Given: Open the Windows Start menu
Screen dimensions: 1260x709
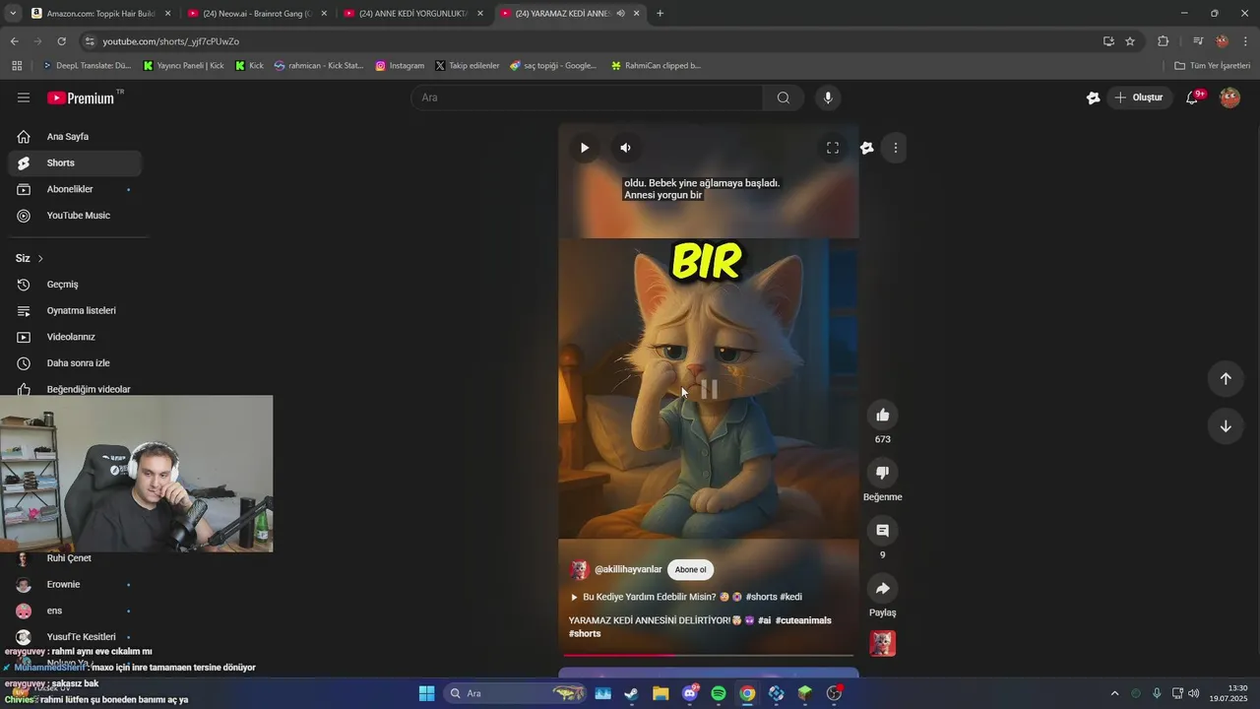Looking at the screenshot, I should (x=426, y=693).
